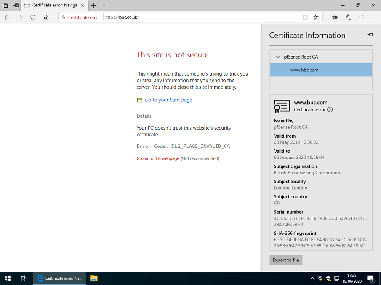The image size is (381, 285).
Task: Click 'London, London' locality value
Action: coord(290,188)
